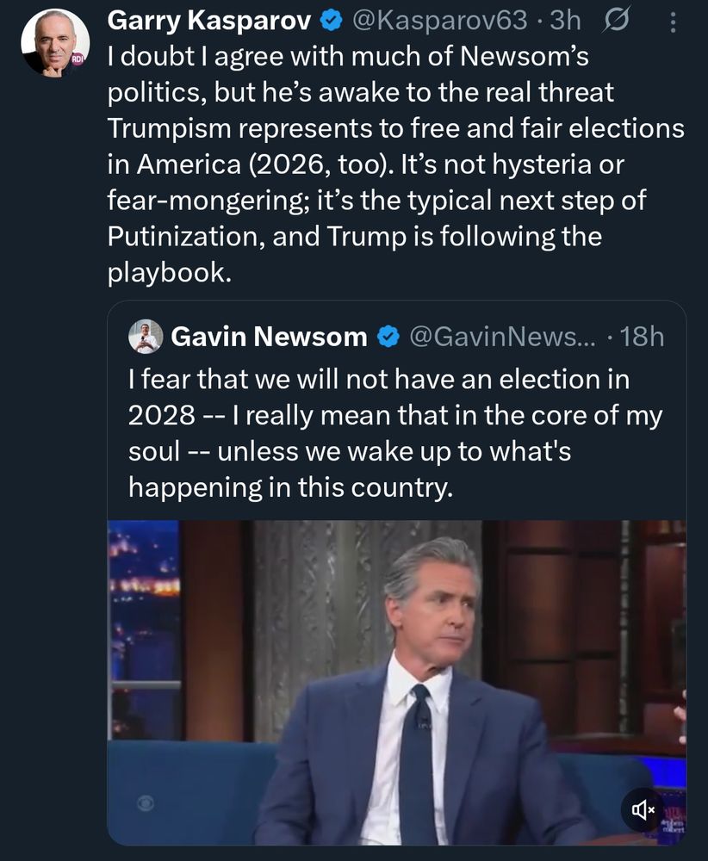This screenshot has height=861, width=708.
Task: Open the Garry Kasparov display name
Action: click(208, 21)
